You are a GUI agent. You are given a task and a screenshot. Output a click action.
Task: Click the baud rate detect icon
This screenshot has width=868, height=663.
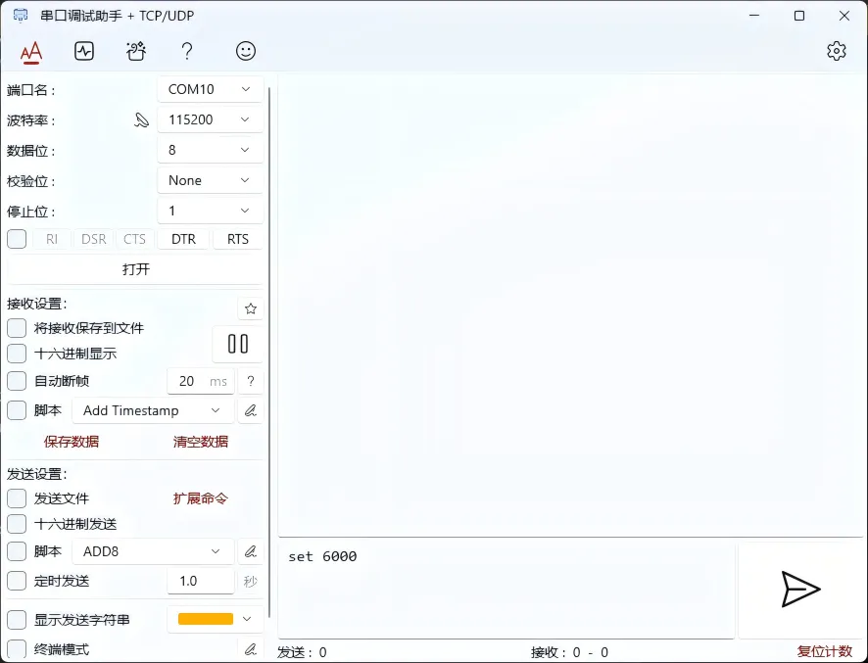[142, 119]
